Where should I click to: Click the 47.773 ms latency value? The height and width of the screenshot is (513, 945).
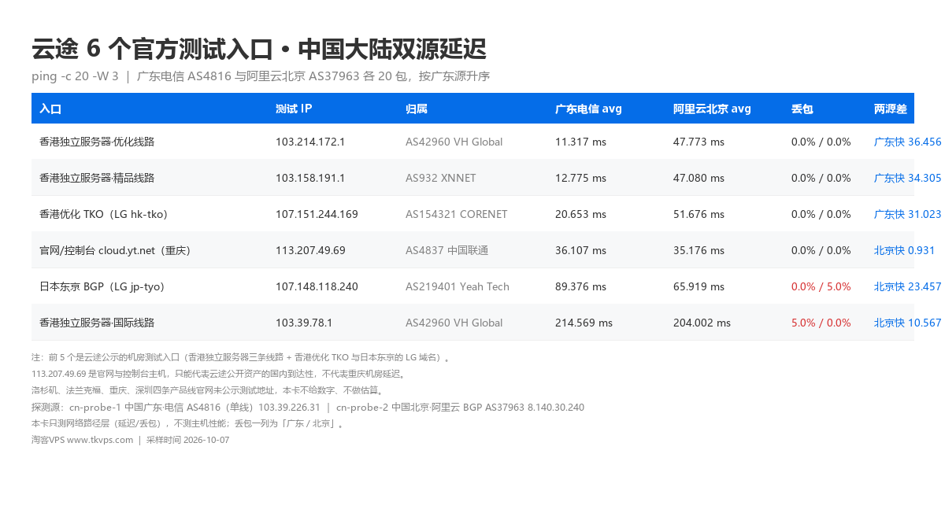point(699,142)
